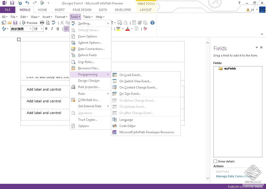Click the Data Connections icon in Tools menu
The image size is (266, 189).
[73, 49]
